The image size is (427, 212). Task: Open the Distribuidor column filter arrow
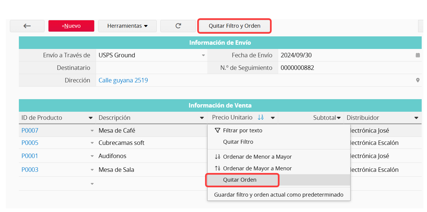[x=416, y=118]
